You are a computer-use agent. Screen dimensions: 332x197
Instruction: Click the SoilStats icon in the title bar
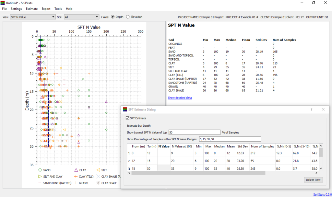pos(3,3)
